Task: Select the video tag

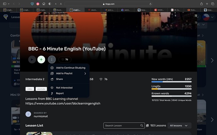Action: pyautogui.click(x=30, y=89)
